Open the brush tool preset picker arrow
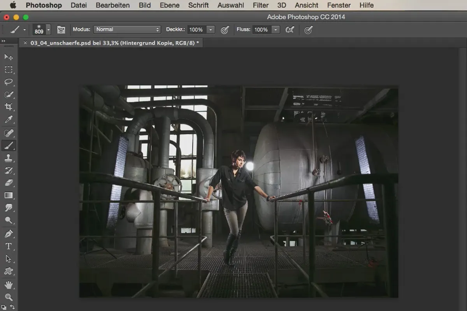The image size is (467, 311). tap(25, 30)
